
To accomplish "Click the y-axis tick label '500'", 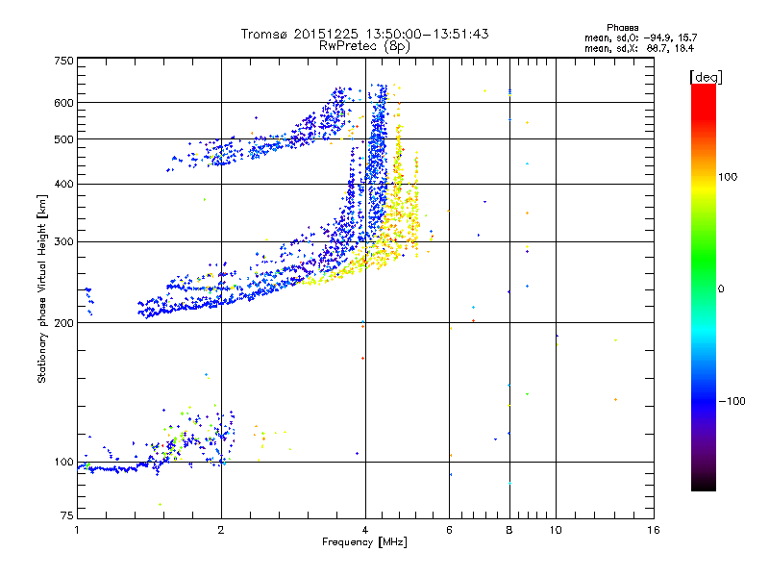I will click(64, 139).
